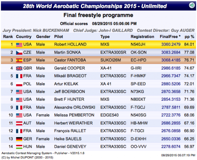The height and width of the screenshot is (160, 197).
Task: Click the Czech flag icon in row 2
Action: (19, 53)
